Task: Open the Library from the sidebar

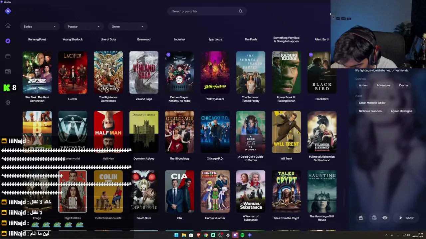Action: click(x=8, y=56)
